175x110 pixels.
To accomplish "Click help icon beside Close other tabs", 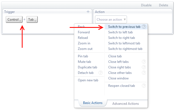I will click(x=144, y=73).
